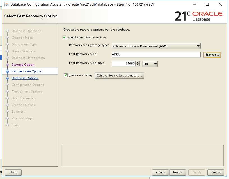Click 'Nodes Selection' step text

click(x=23, y=51)
